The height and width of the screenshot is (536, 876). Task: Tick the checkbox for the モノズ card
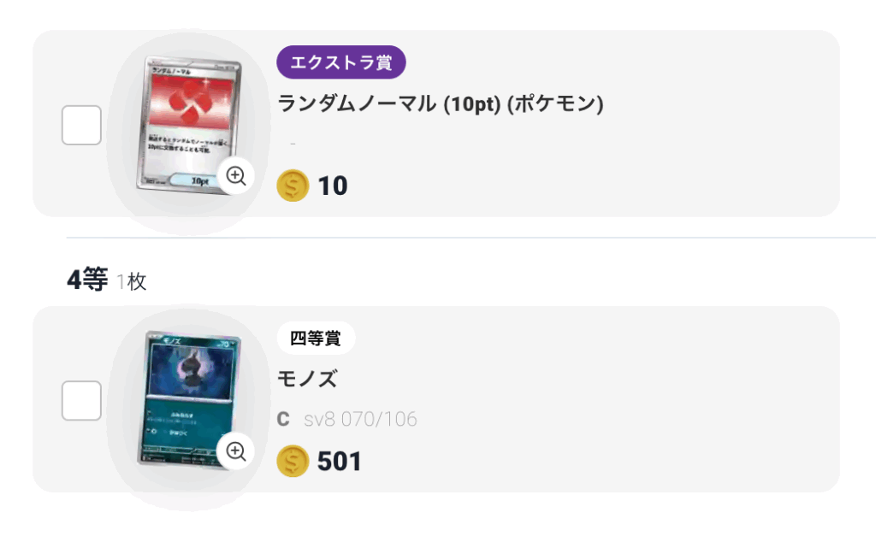pos(81,401)
